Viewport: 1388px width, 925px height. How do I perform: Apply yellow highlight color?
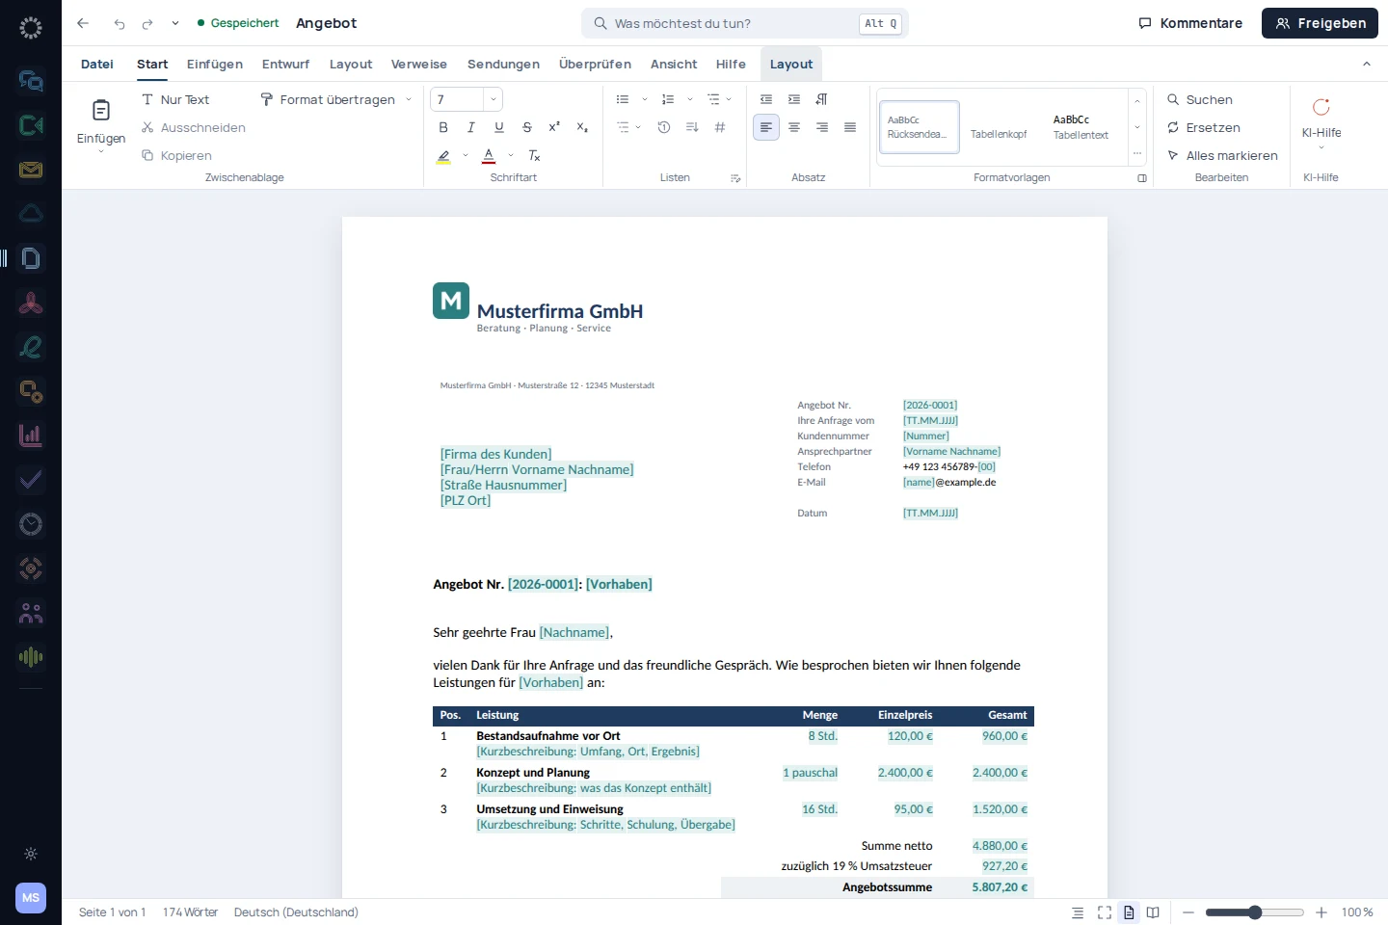click(443, 155)
